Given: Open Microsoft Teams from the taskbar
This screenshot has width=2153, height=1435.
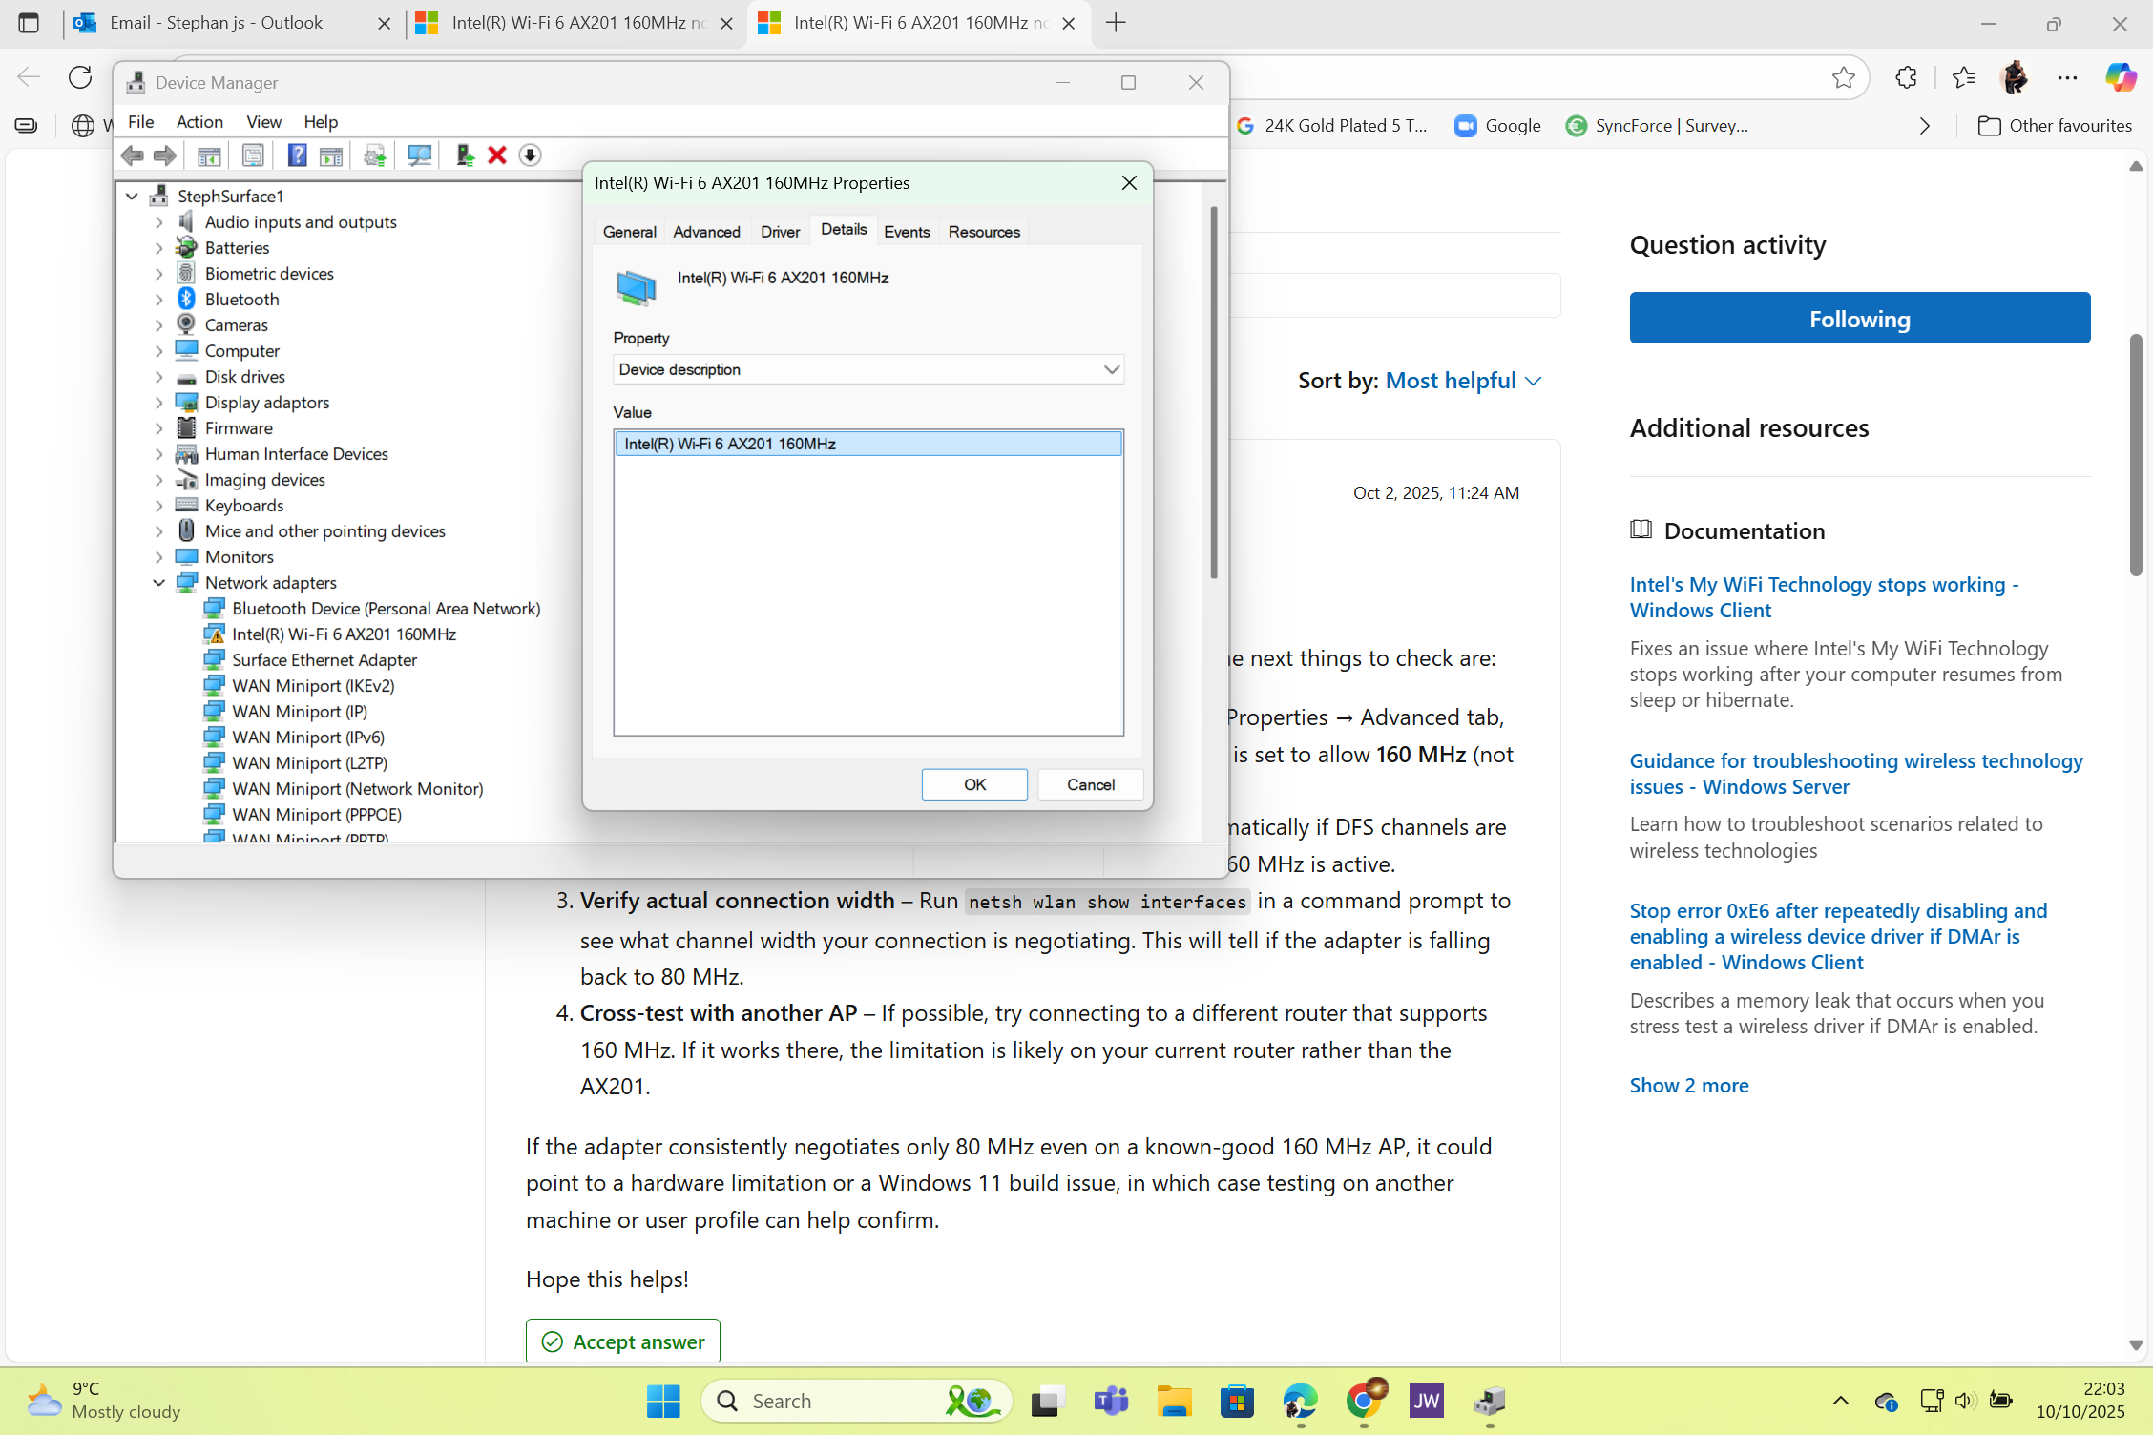Looking at the screenshot, I should [x=1111, y=1401].
